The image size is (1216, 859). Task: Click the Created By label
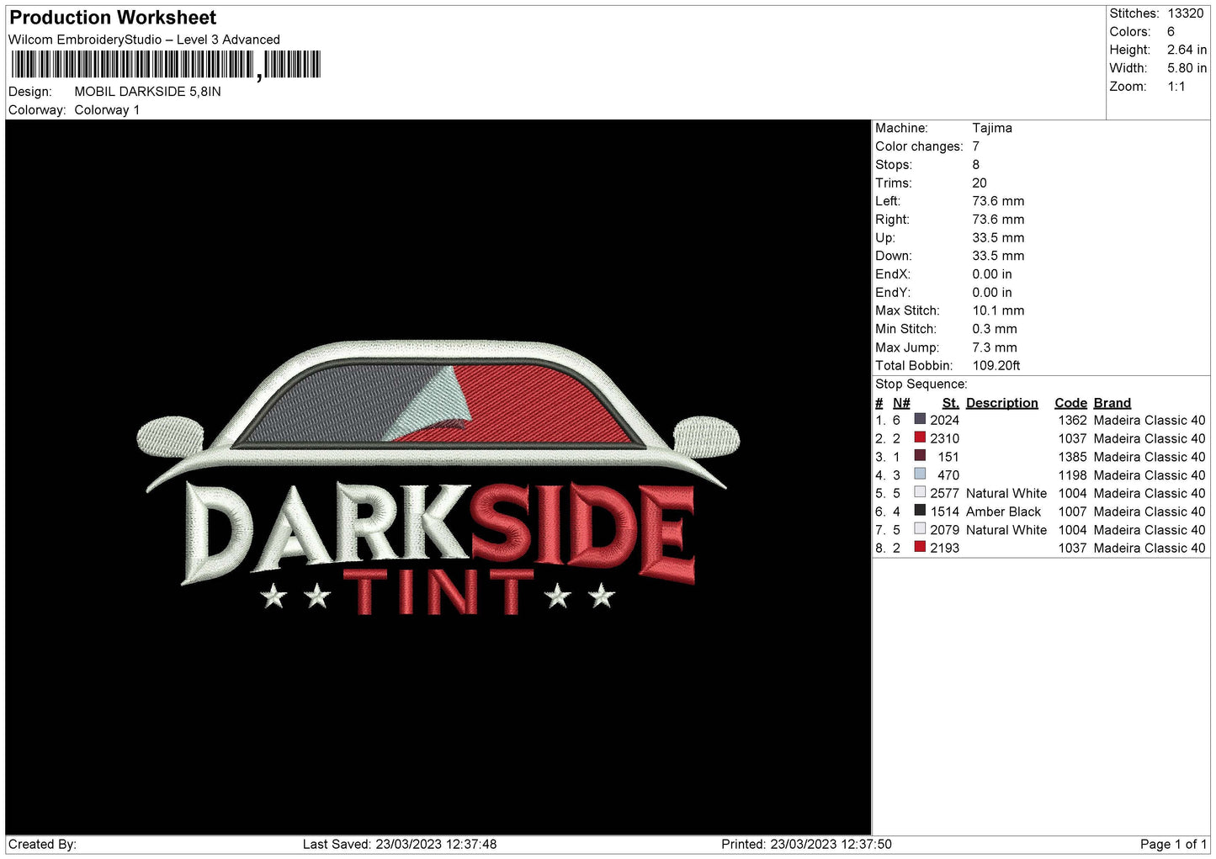(x=42, y=844)
